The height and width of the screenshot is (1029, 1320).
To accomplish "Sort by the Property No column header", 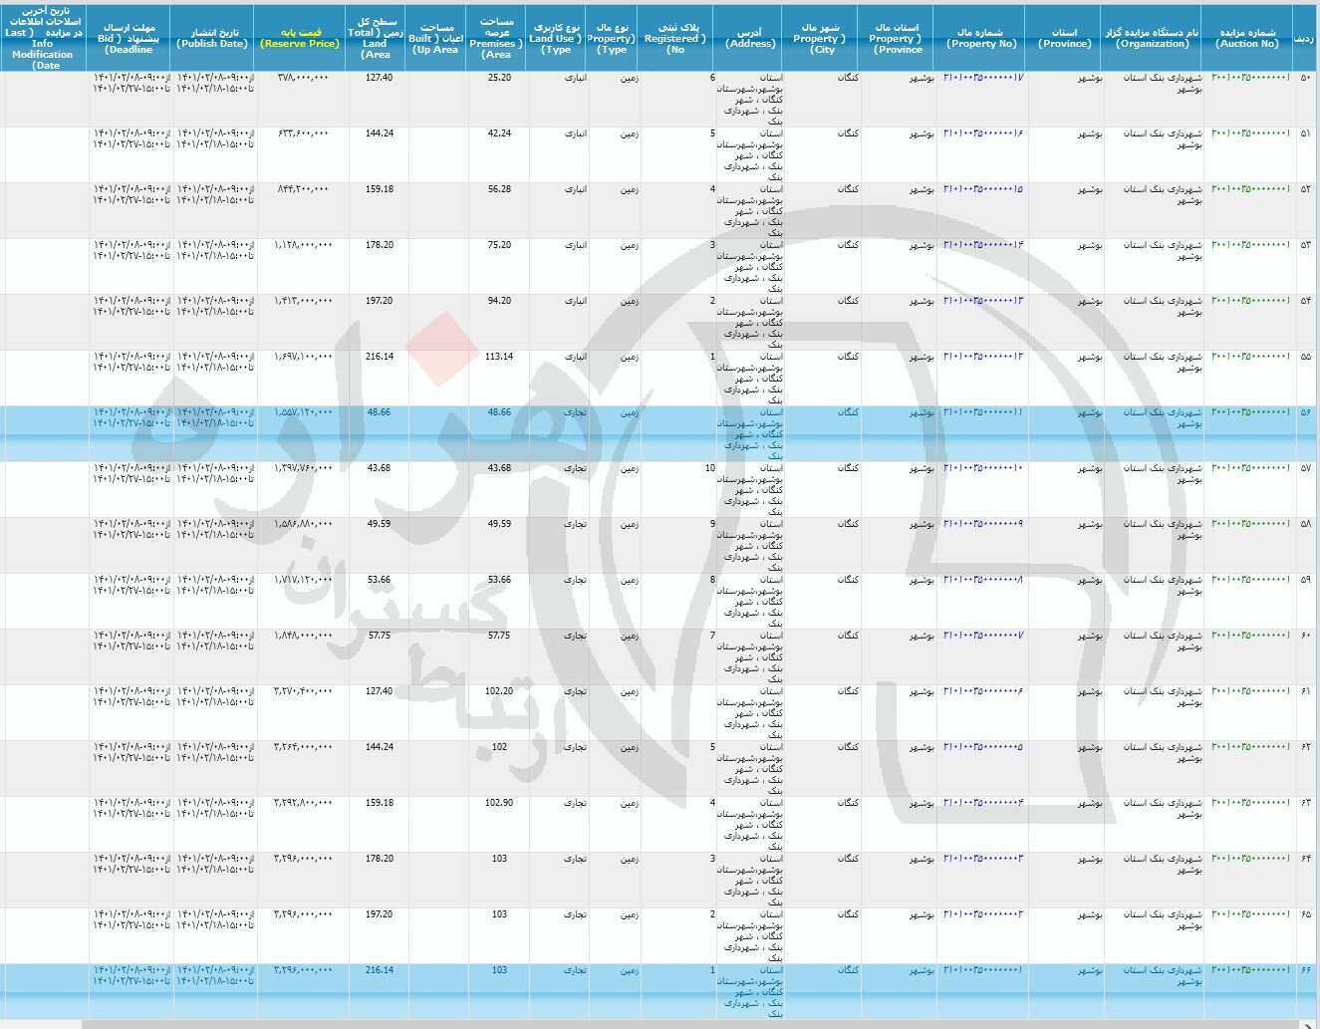I will 980,38.
